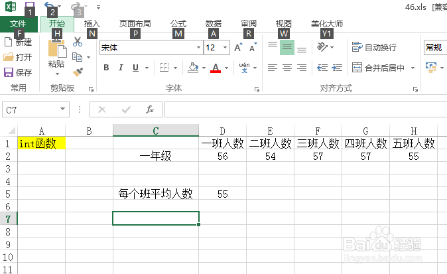Toggle Bold formatting
The image size is (447, 274).
[x=106, y=68]
